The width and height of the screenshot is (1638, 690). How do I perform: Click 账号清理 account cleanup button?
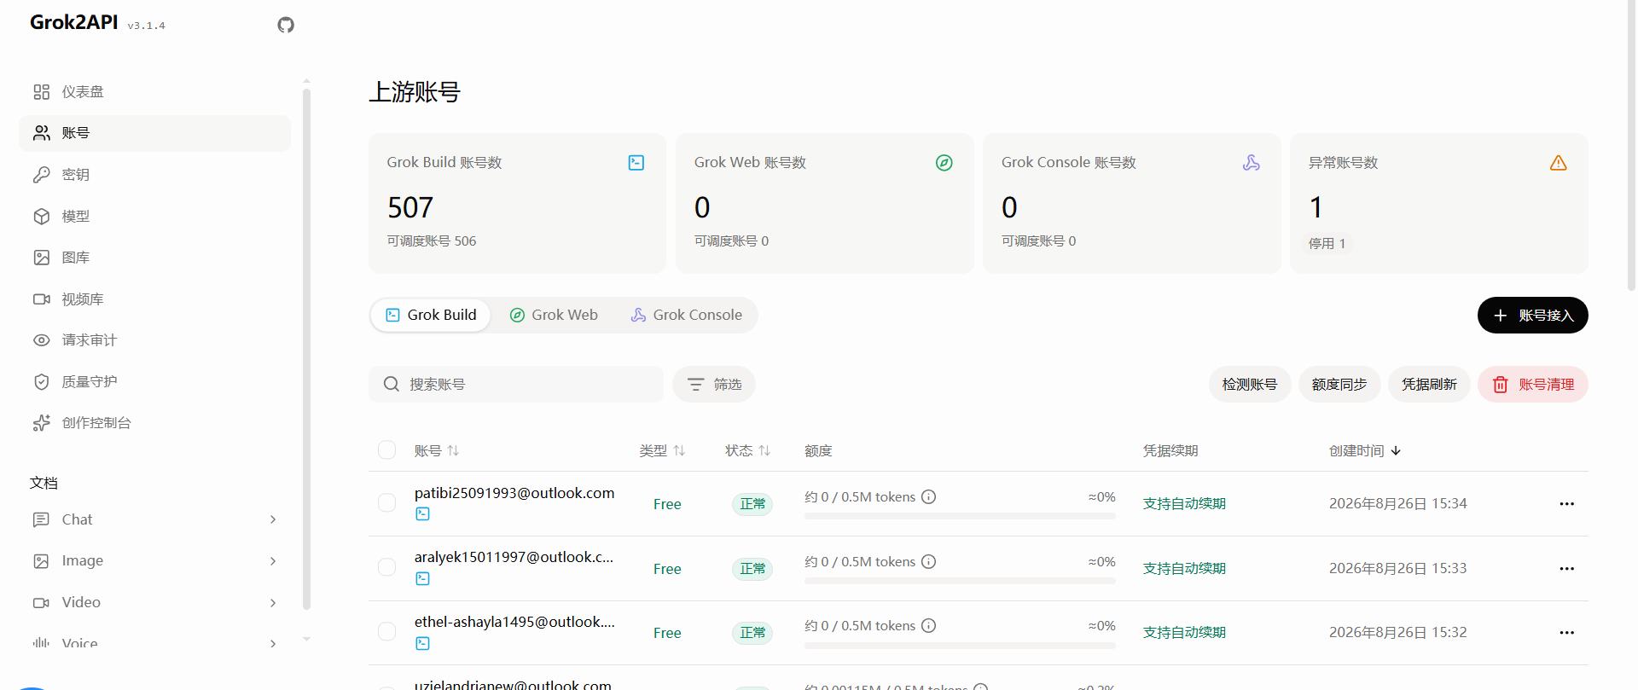pos(1533,385)
